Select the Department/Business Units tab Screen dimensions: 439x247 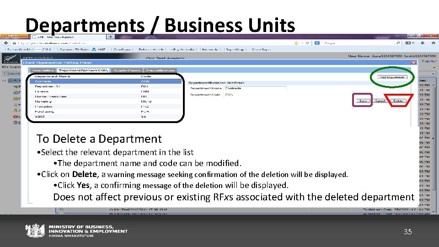[83, 70]
